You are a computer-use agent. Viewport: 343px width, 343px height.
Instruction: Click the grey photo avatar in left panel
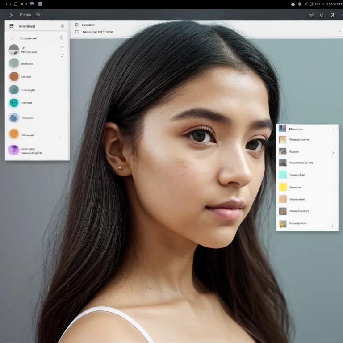click(14, 50)
